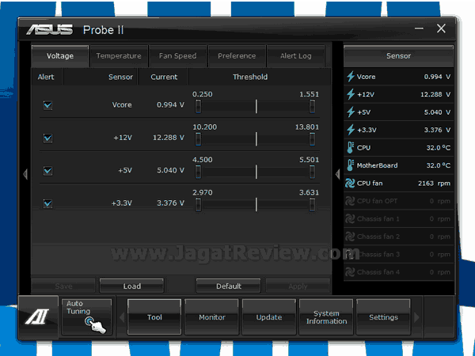
Task: Click the Vcore upper threshold slider handle
Action: pos(313,106)
